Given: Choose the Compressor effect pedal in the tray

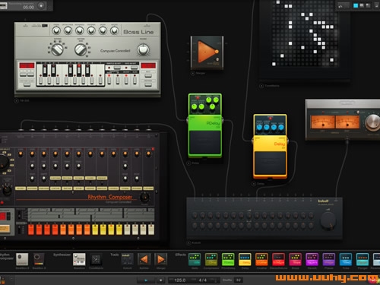Looking at the screenshot, I should (211, 259).
